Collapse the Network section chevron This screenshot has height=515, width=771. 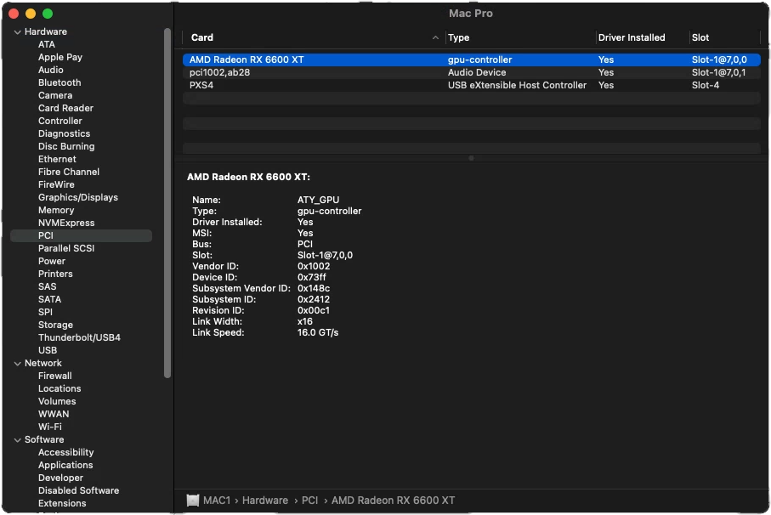point(18,363)
